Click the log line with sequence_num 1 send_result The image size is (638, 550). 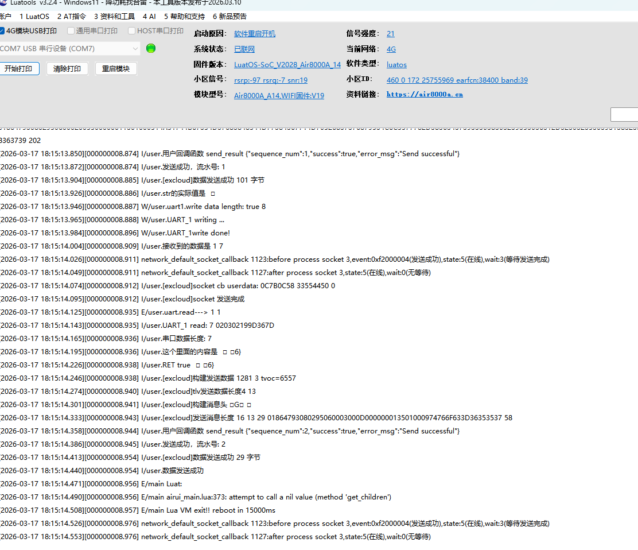click(230, 153)
